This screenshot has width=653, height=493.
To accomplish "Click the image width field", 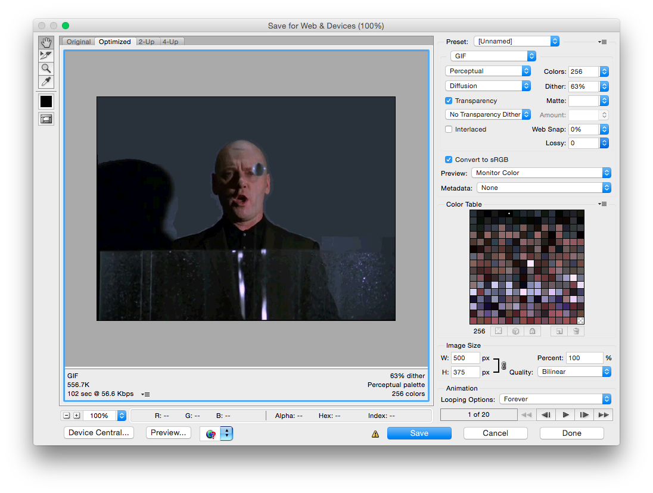I will [x=465, y=358].
